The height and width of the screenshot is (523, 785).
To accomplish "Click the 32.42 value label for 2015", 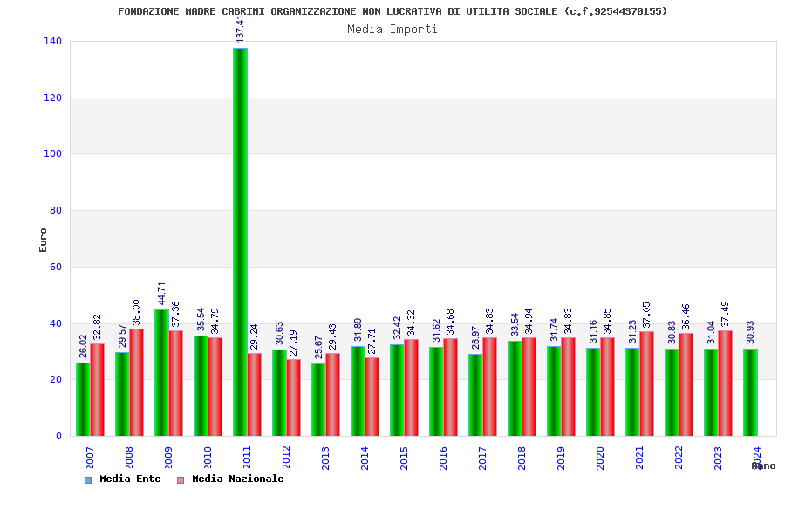I will [397, 329].
